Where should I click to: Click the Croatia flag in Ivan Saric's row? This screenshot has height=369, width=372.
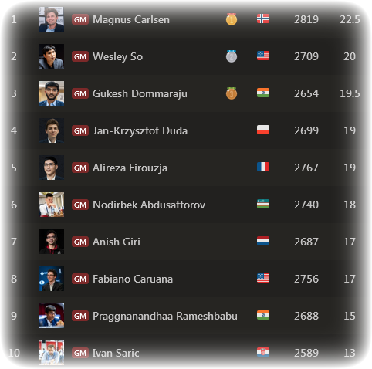click(x=263, y=352)
